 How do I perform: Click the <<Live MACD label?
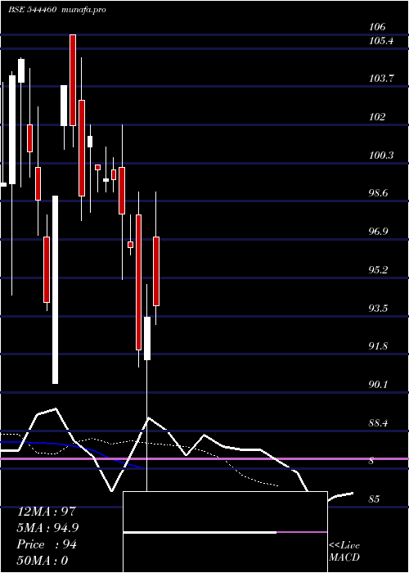tap(344, 552)
